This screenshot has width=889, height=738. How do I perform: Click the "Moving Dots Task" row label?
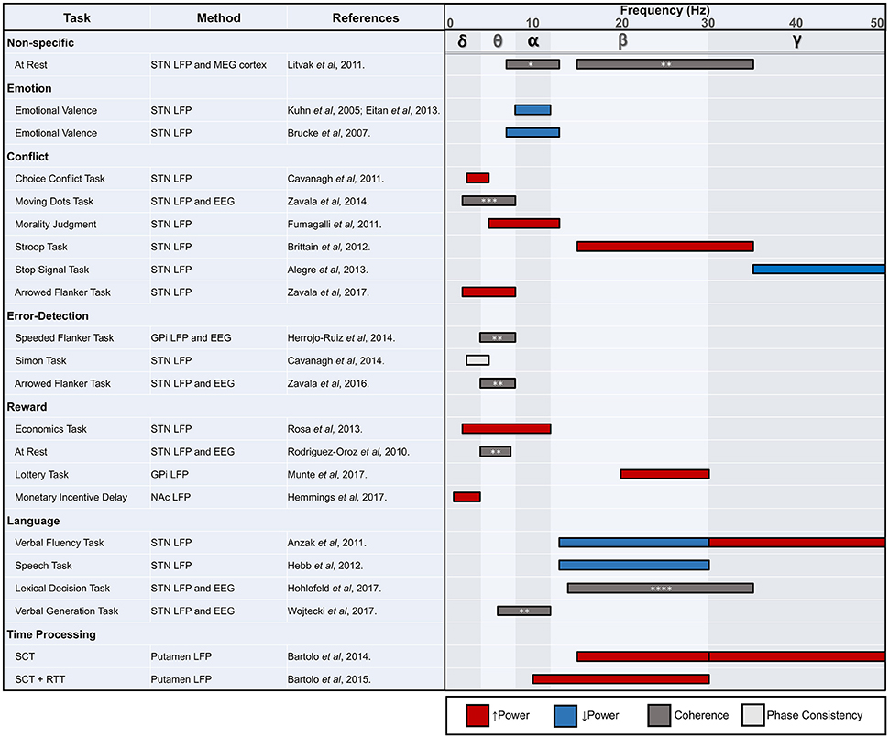tap(54, 202)
